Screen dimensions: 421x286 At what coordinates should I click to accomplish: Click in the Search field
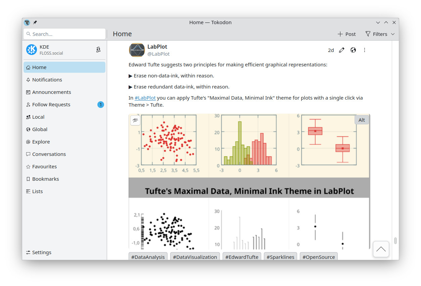(x=64, y=34)
